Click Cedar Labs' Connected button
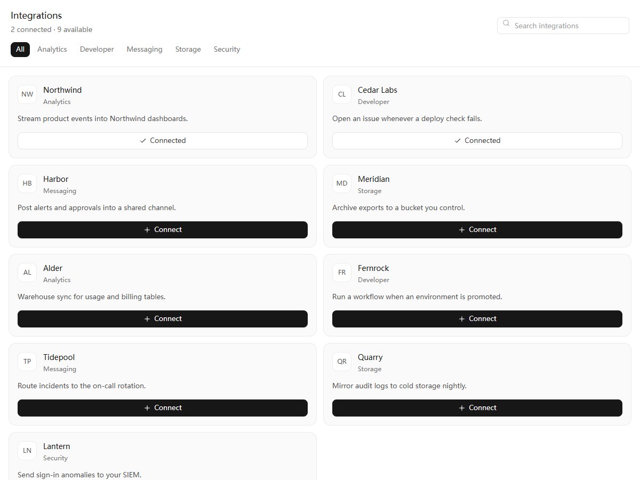The image size is (640, 480). pyautogui.click(x=477, y=141)
